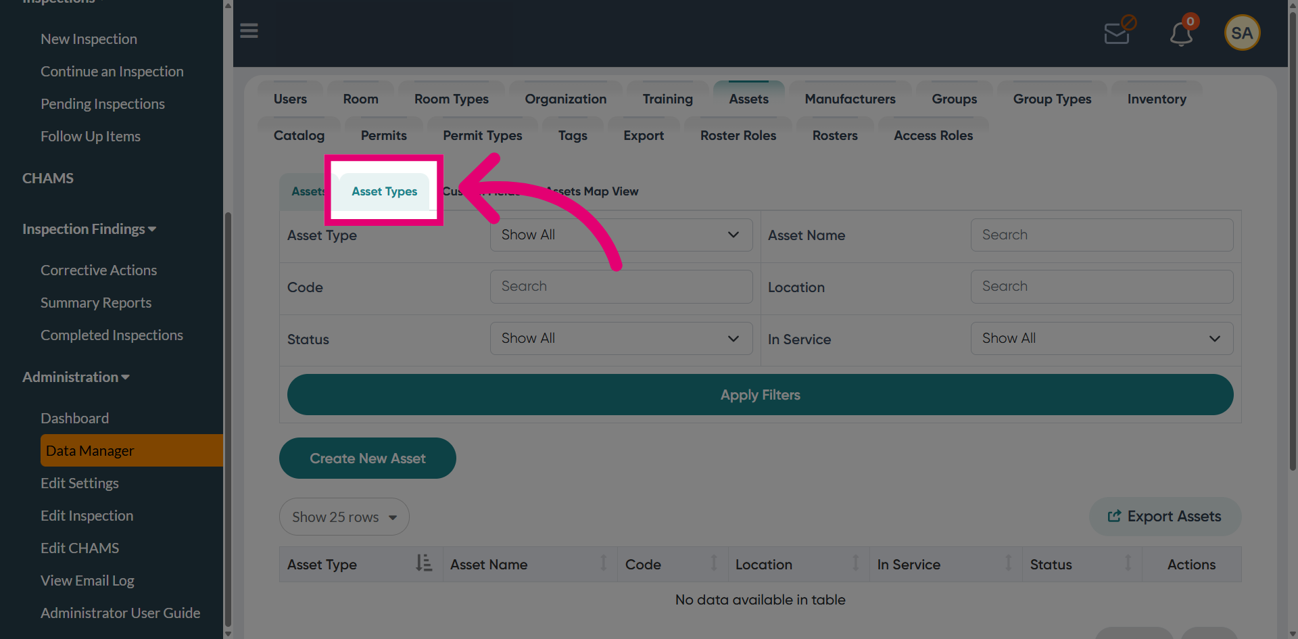Switch to the Users tab
The height and width of the screenshot is (639, 1298).
(x=290, y=99)
